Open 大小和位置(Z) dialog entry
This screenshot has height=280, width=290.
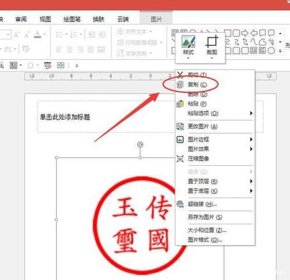[215, 230]
